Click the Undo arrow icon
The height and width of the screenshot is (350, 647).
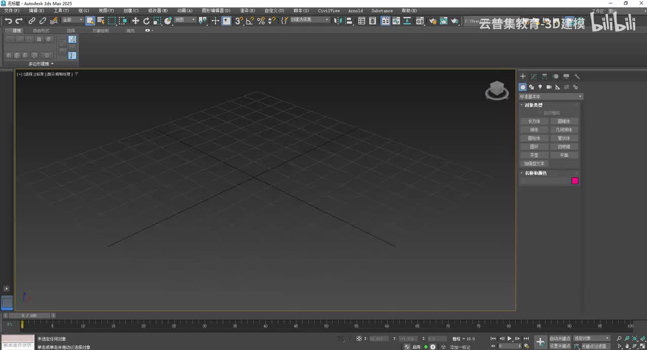tap(8, 21)
